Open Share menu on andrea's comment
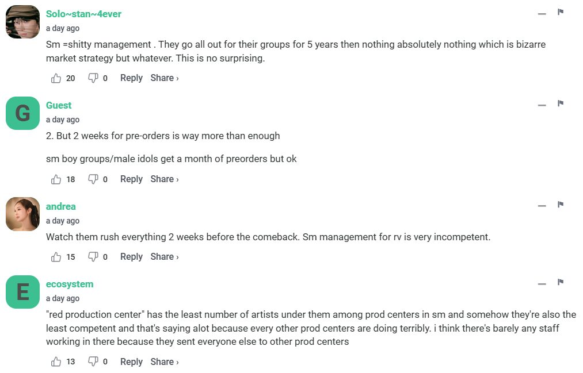583x373 pixels. 164,257
